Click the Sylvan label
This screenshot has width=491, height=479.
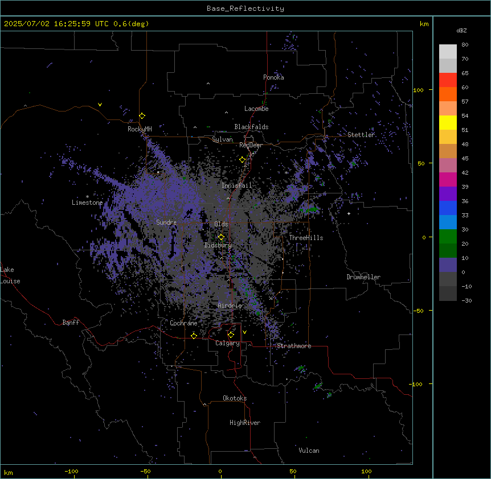click(x=222, y=139)
